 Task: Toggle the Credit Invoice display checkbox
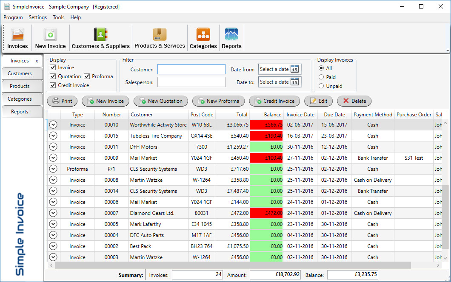point(53,85)
